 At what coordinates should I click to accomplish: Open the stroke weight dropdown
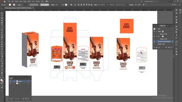[28, 5]
